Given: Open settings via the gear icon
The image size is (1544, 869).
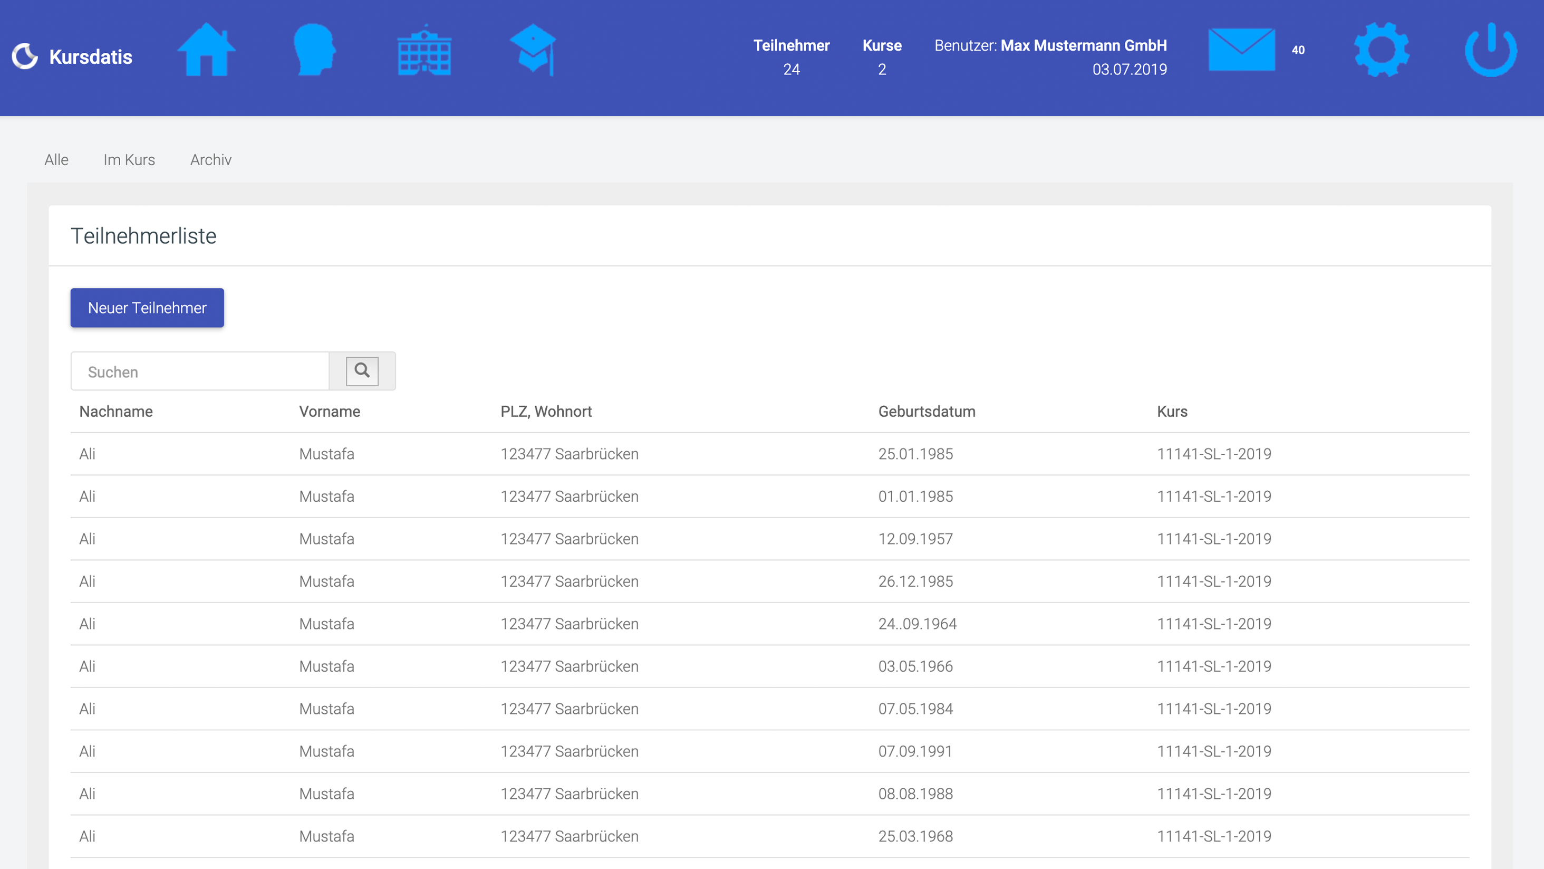Looking at the screenshot, I should [1382, 50].
